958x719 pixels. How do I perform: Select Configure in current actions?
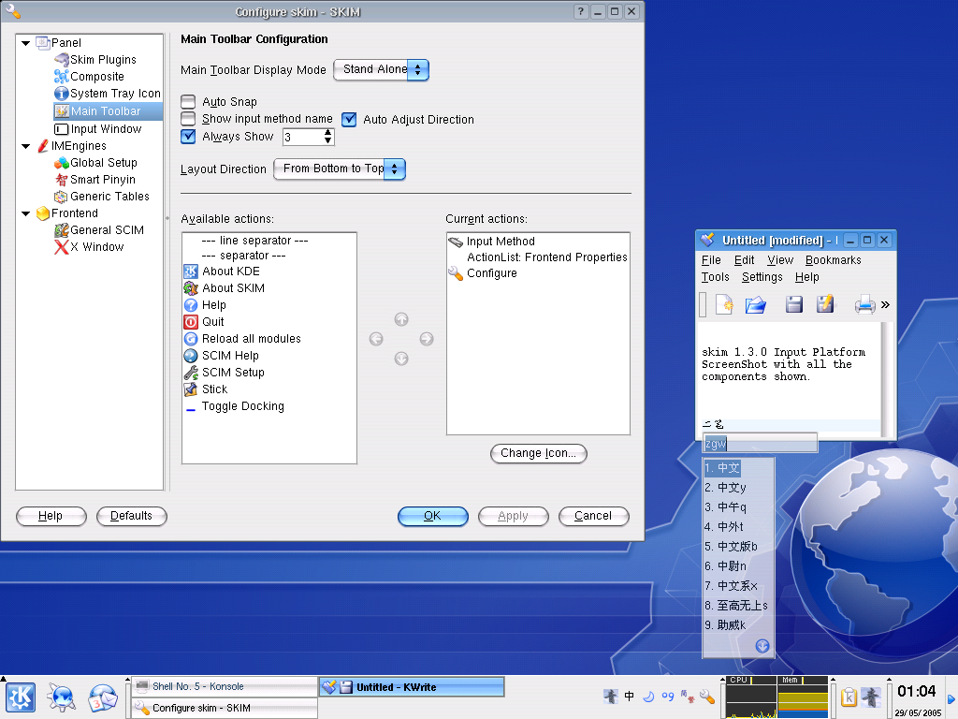(483, 273)
